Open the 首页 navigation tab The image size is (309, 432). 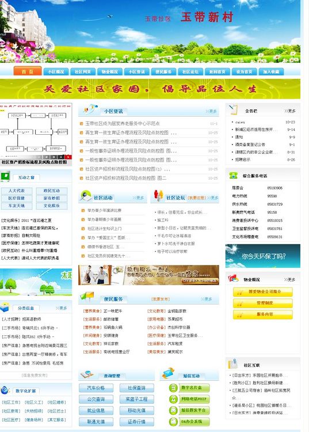click(28, 71)
